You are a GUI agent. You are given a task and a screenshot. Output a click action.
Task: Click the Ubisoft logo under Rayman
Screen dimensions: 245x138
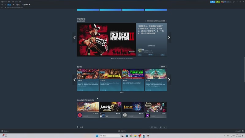(x=125, y=115)
